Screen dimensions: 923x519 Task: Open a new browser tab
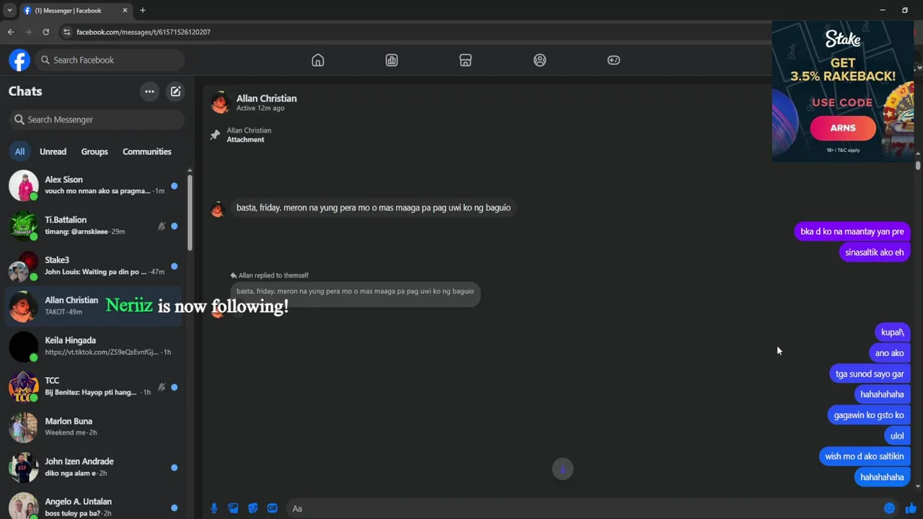[x=143, y=10]
